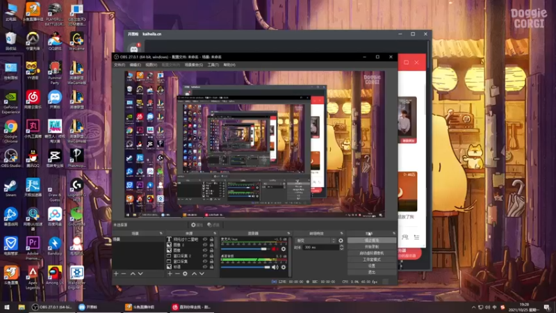The image size is (556, 313).
Task: Move source down in sources panel
Action: [202, 273]
